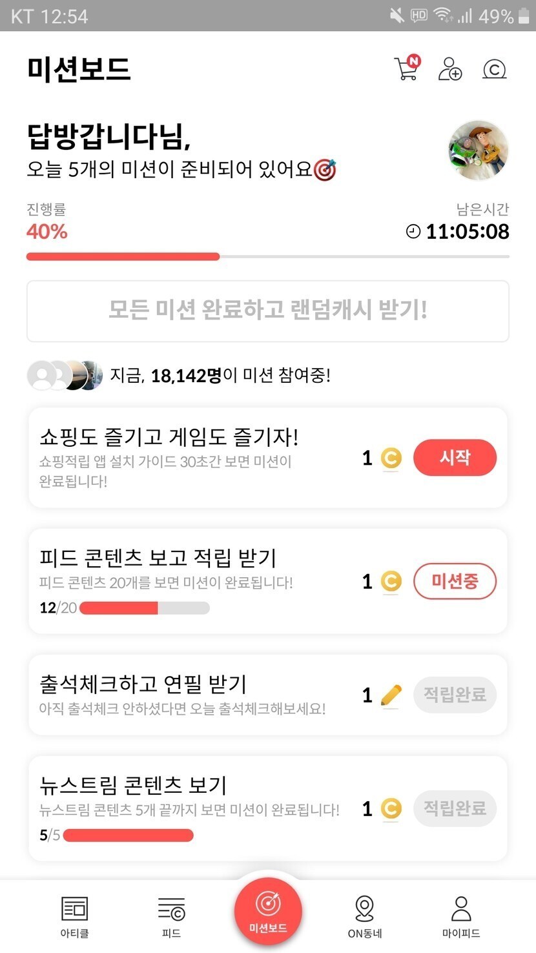Switch to the 피드 tab

(x=171, y=916)
